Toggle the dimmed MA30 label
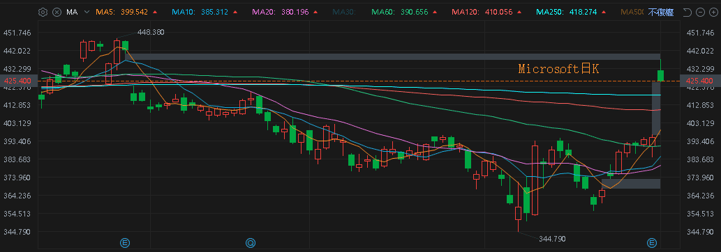This screenshot has height=252, width=721. pyautogui.click(x=344, y=13)
